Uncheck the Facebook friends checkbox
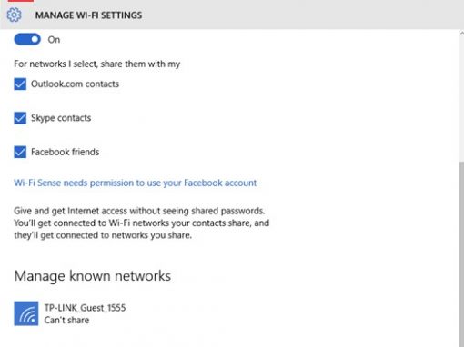The width and height of the screenshot is (464, 347). (x=20, y=152)
